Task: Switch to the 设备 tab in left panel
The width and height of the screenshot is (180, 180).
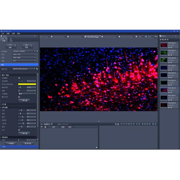Action: (x=4, y=40)
